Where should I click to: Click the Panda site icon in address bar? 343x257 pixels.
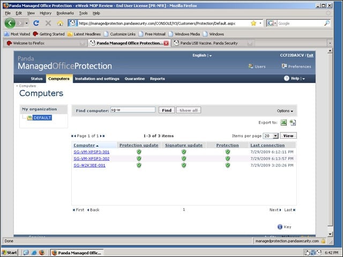click(73, 23)
